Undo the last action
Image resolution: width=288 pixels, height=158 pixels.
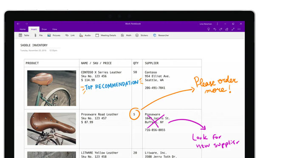click(x=215, y=29)
